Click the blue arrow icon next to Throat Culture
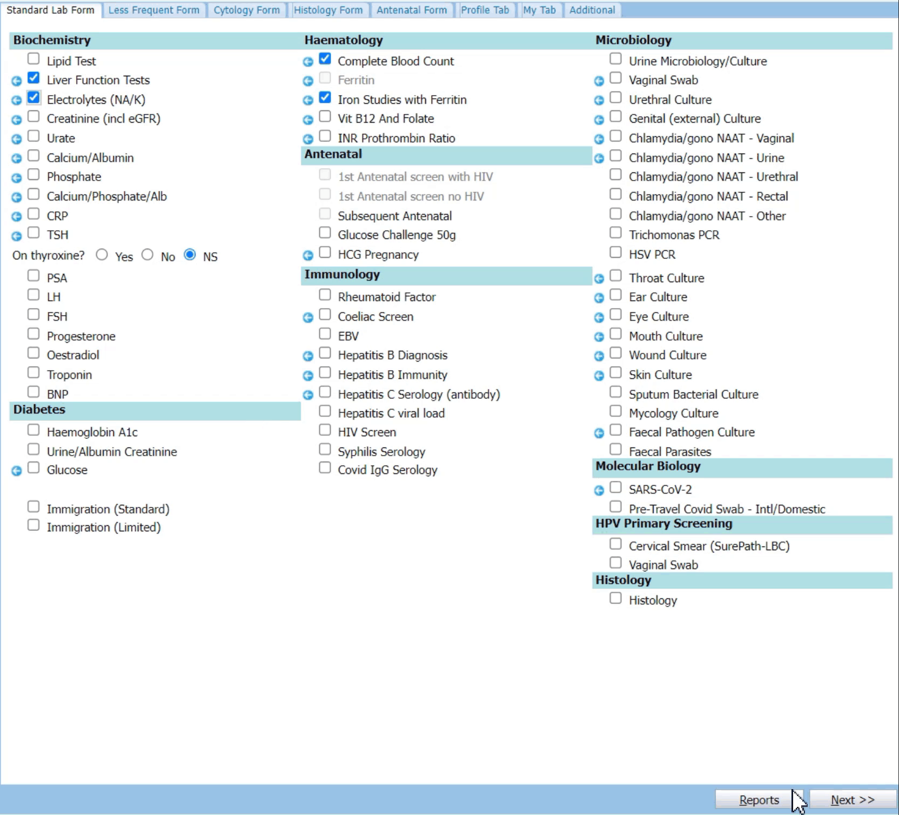 599,279
